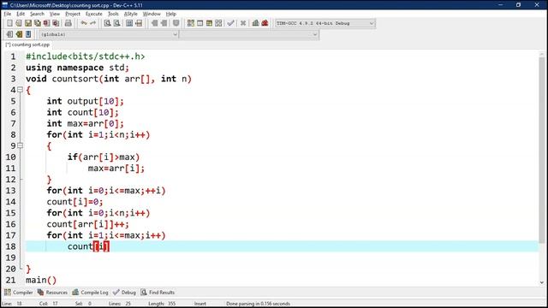Screen dimensions: 548x308
Task: Click the Delete Profiling Information icon
Action: click(x=265, y=23)
